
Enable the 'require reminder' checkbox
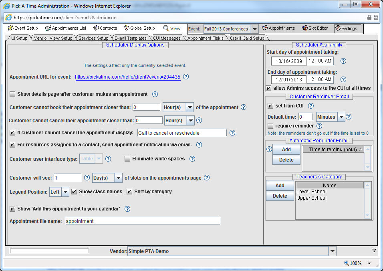coord(270,126)
